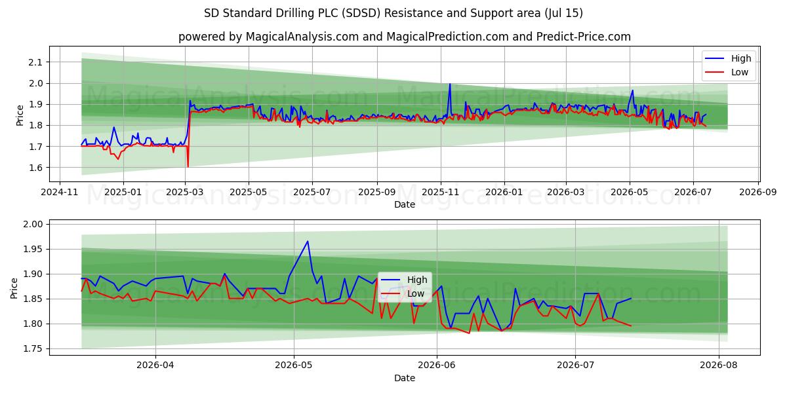The width and height of the screenshot is (787, 393).
Task: Click the '2026-05' tick label on the bottom chart
Action: point(294,365)
